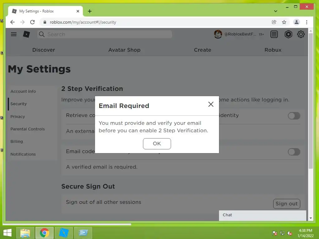The height and width of the screenshot is (239, 319).
Task: Click the 2 Step Verification heading
Action: 92,89
